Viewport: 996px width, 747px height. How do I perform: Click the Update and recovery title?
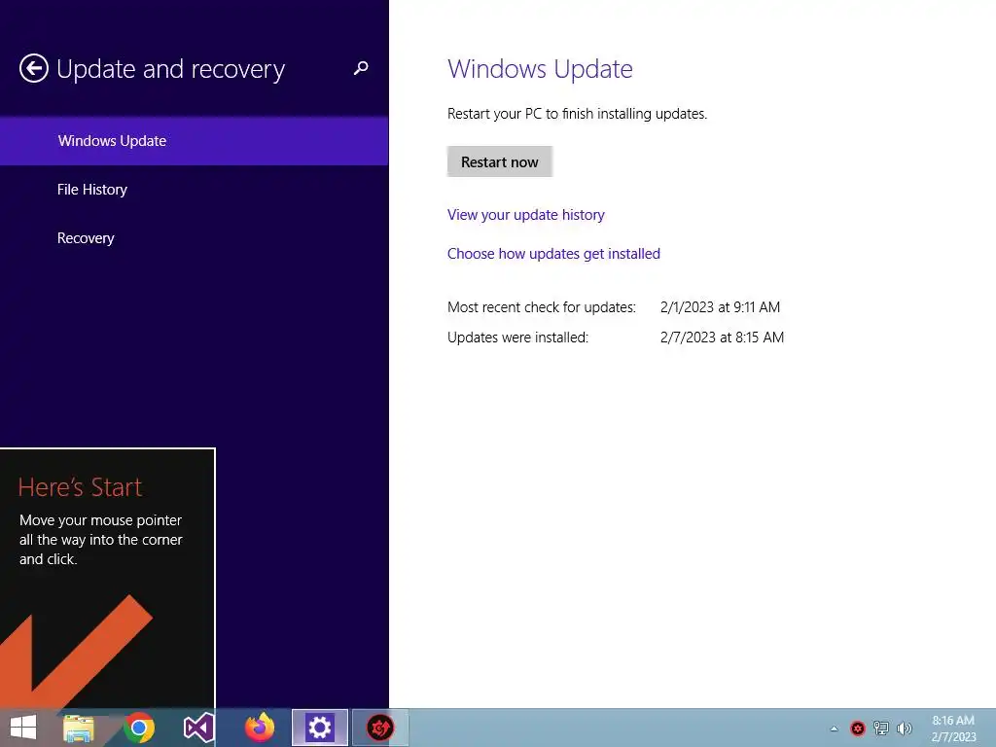coord(170,69)
